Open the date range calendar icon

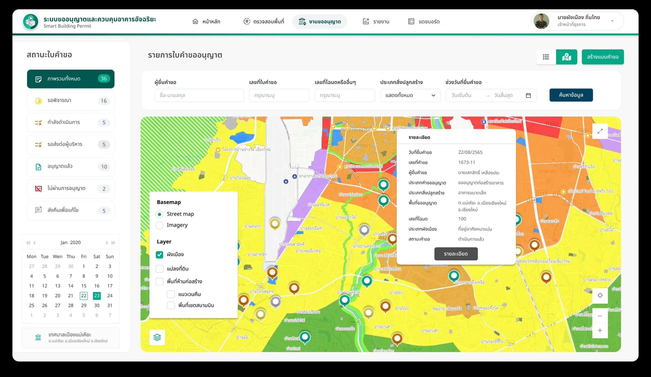pyautogui.click(x=528, y=95)
